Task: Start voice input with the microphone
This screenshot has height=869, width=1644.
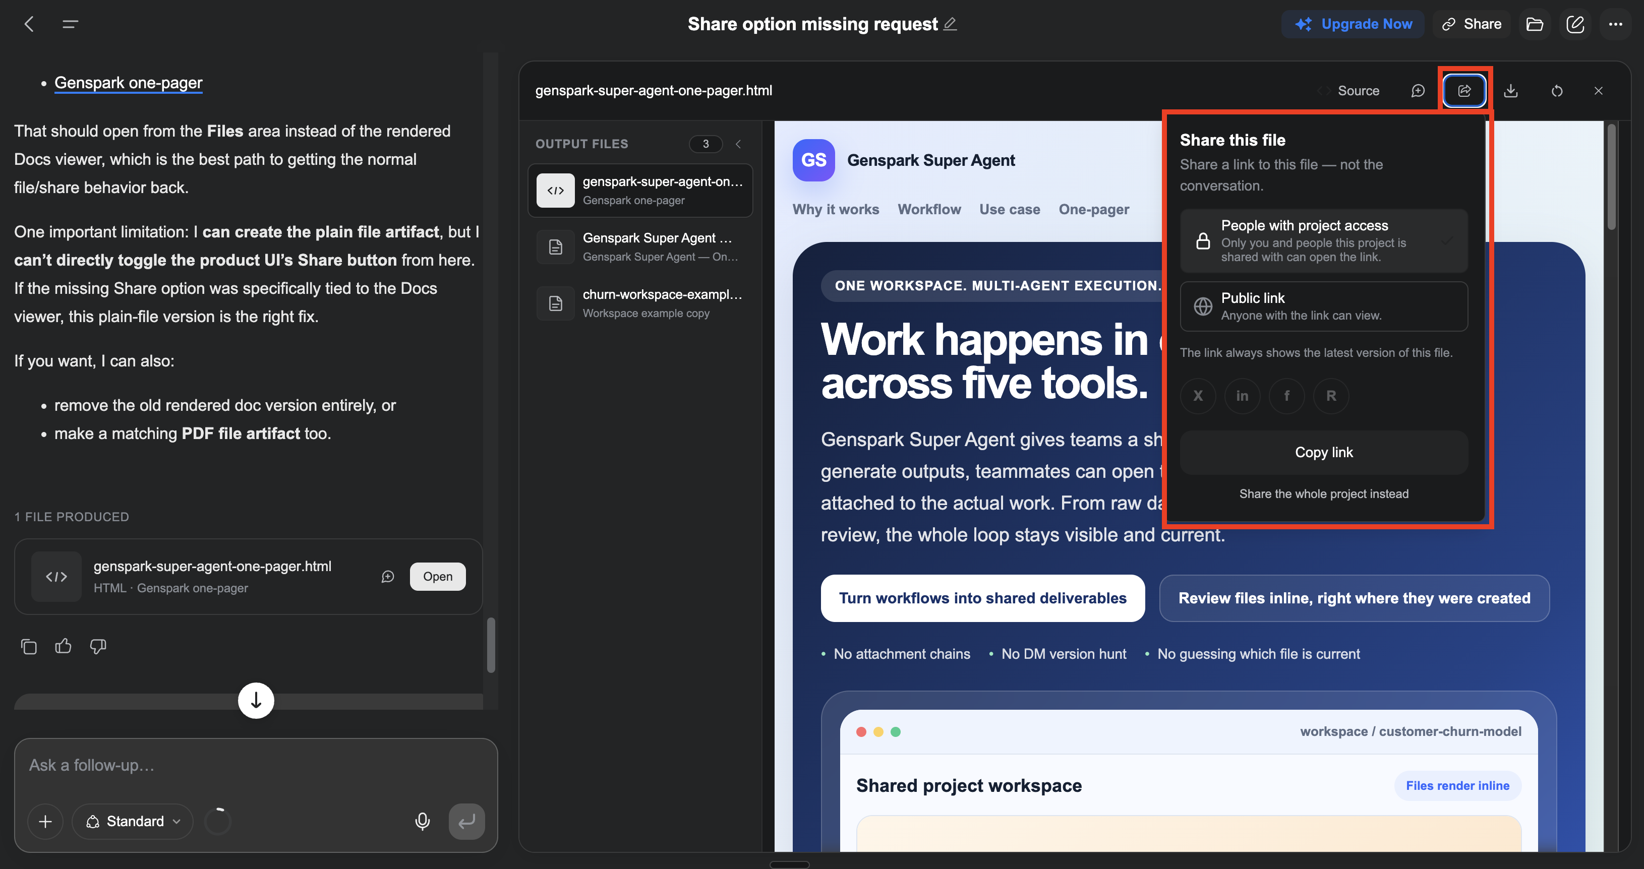Action: (x=422, y=821)
